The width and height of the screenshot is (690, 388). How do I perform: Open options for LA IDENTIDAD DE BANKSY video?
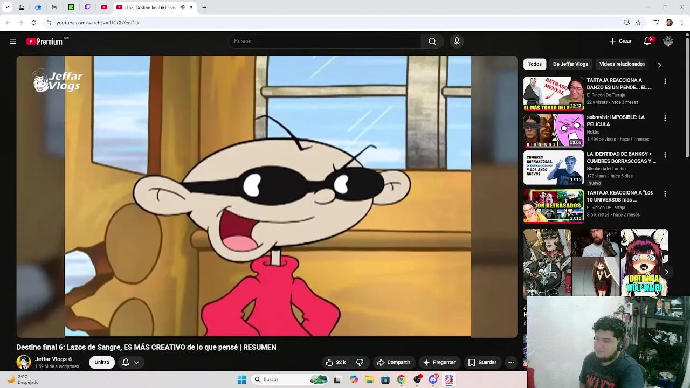point(665,155)
